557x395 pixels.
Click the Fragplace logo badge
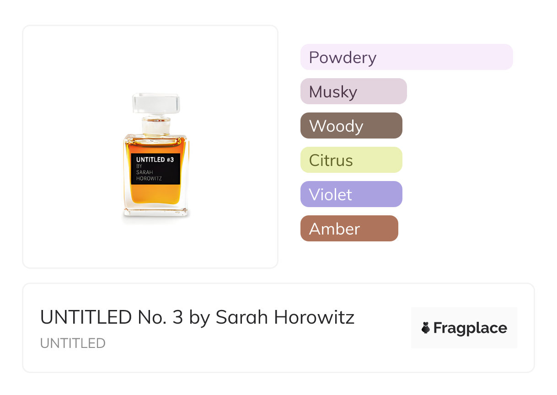[464, 328]
